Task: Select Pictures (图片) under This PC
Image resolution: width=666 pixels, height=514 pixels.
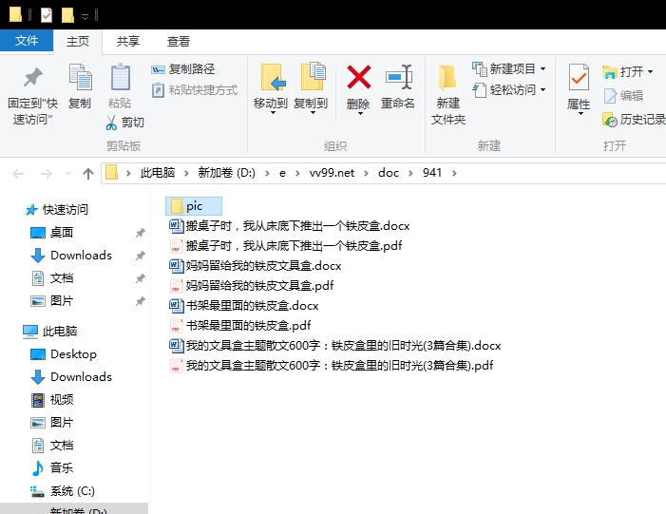Action: pos(52,422)
